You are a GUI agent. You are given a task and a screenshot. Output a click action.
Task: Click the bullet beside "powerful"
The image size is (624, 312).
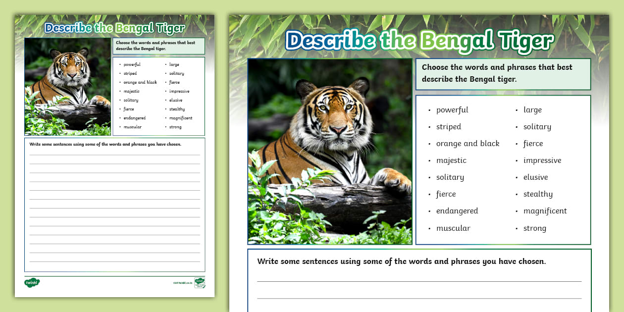(x=428, y=109)
